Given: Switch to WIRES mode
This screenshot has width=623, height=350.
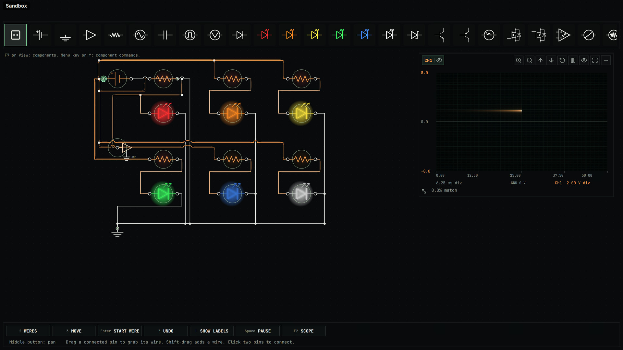Looking at the screenshot, I should [28, 331].
